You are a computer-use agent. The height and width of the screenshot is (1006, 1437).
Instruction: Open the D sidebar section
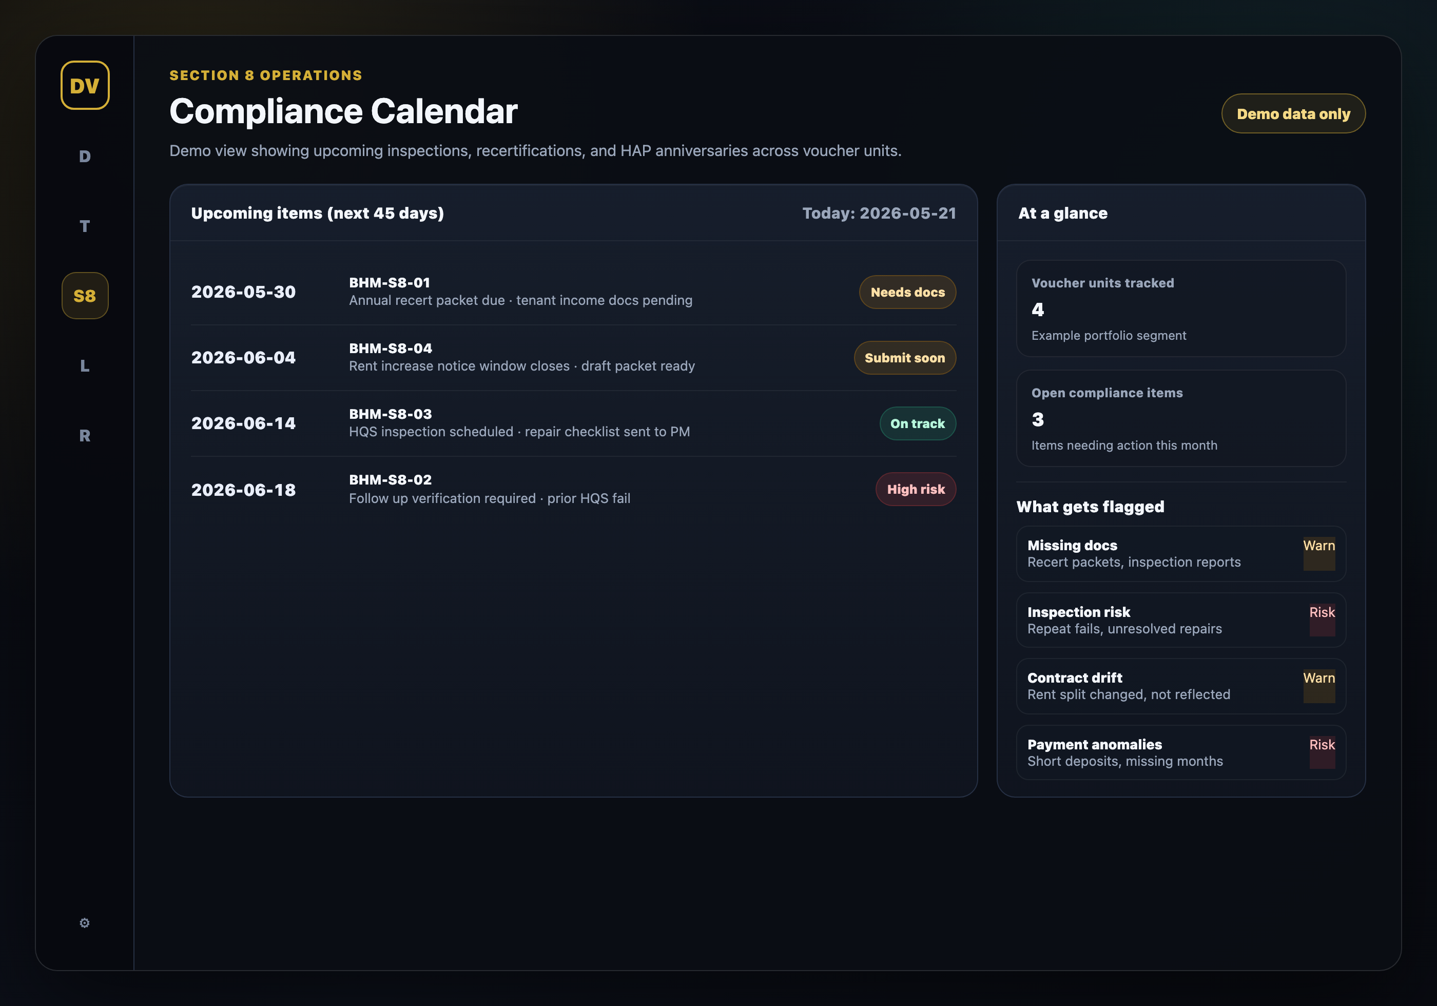[x=85, y=156]
